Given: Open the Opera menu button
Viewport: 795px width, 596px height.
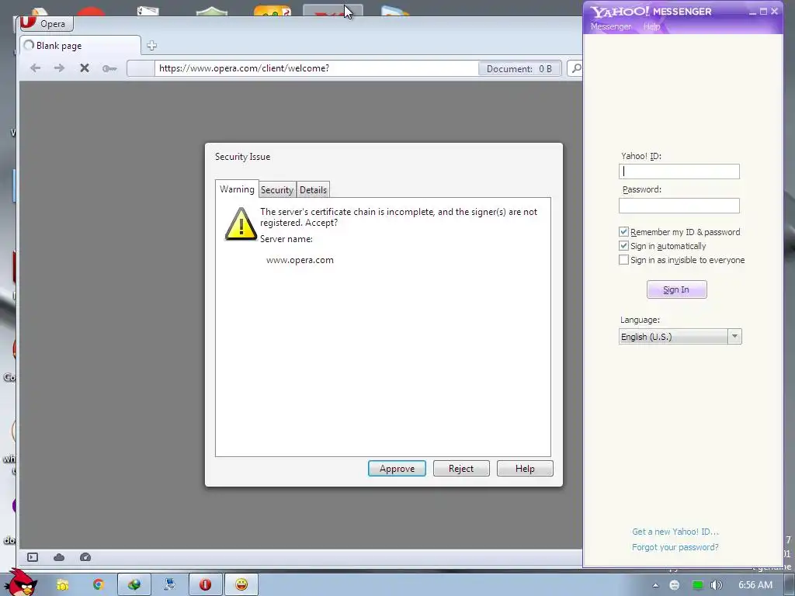Looking at the screenshot, I should (46, 23).
